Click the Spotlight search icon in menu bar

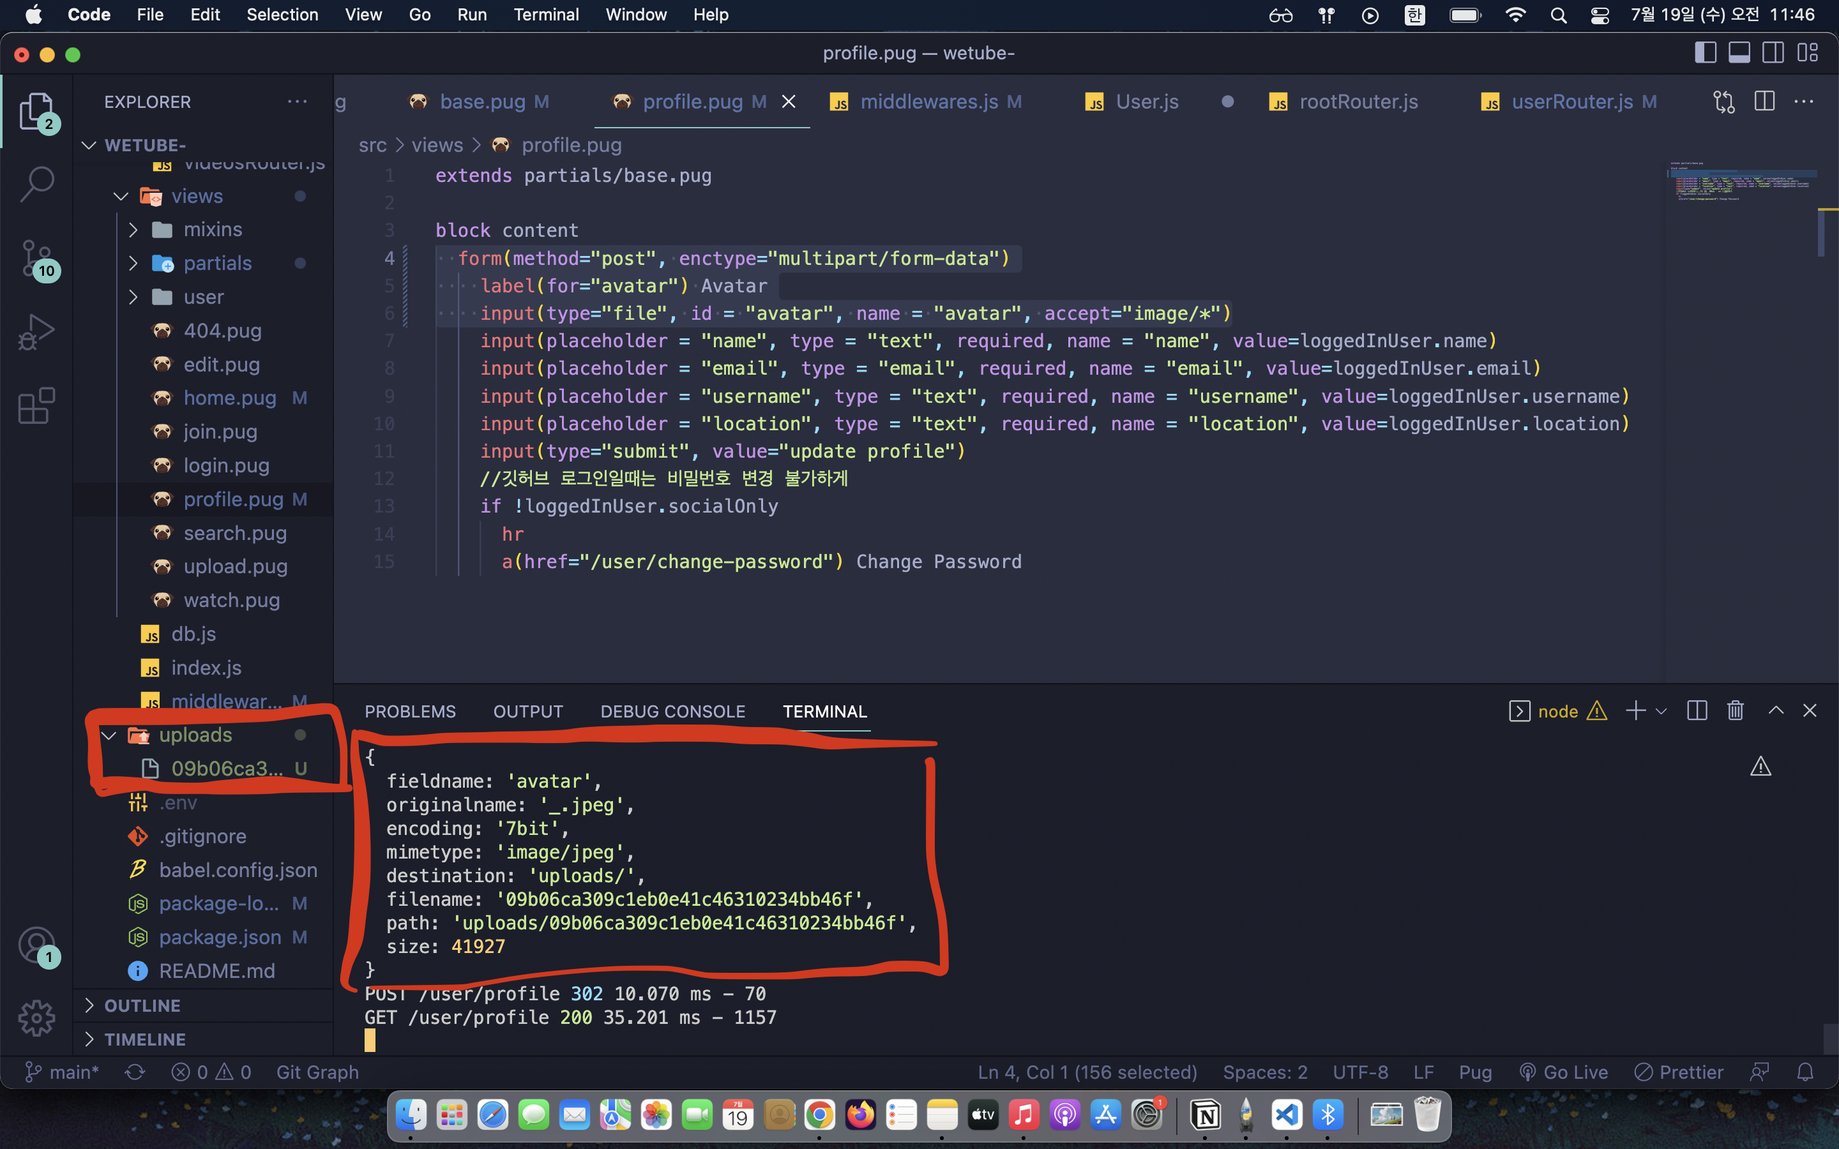pos(1559,15)
